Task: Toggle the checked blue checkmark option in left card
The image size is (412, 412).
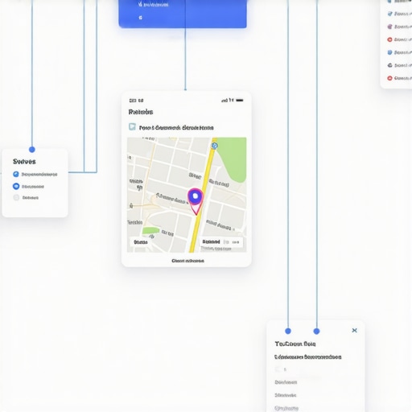Action: click(x=16, y=174)
